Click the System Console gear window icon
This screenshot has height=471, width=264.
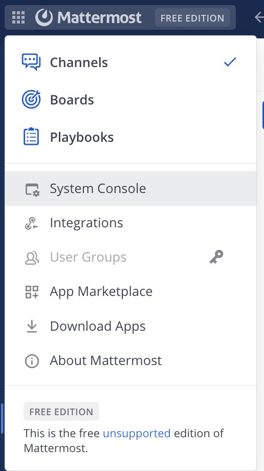click(x=32, y=189)
